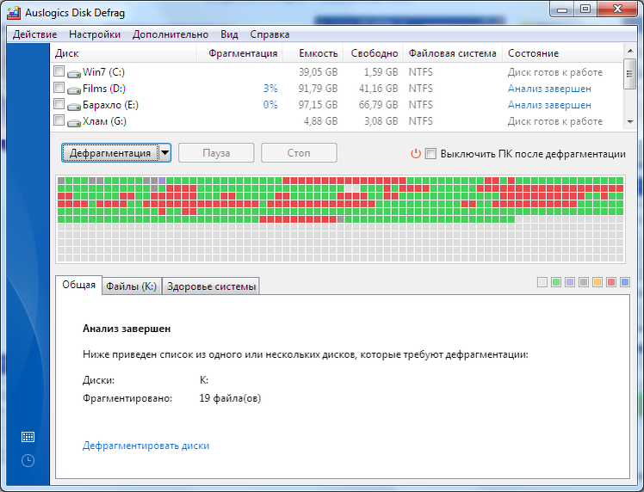Click the 41,16 GB free space value
This screenshot has height=492, width=644.
coord(378,89)
